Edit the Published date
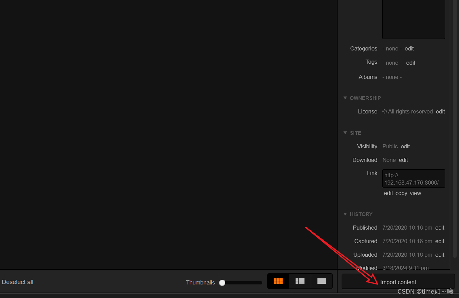The width and height of the screenshot is (459, 298). pyautogui.click(x=440, y=228)
